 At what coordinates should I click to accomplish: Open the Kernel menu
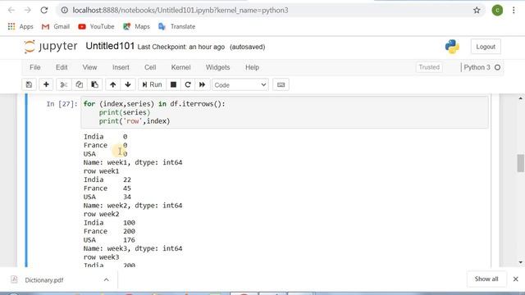(180, 67)
